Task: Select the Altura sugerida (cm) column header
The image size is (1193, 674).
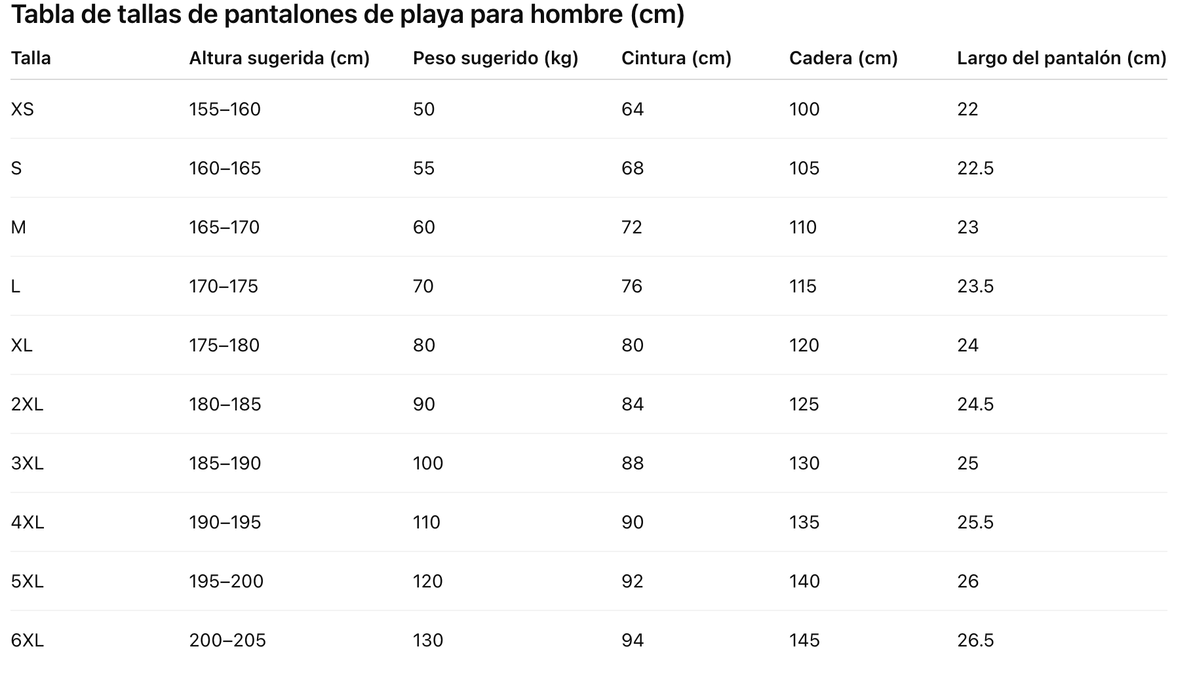Action: coord(279,58)
